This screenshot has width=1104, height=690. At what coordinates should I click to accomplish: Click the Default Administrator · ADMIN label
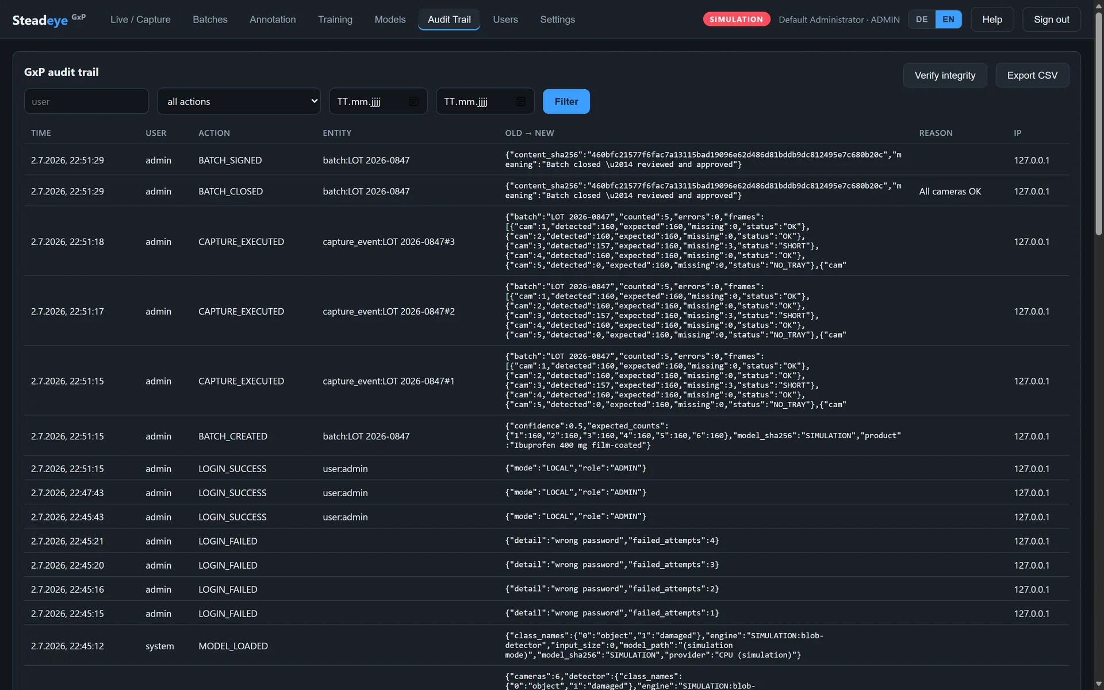839,20
